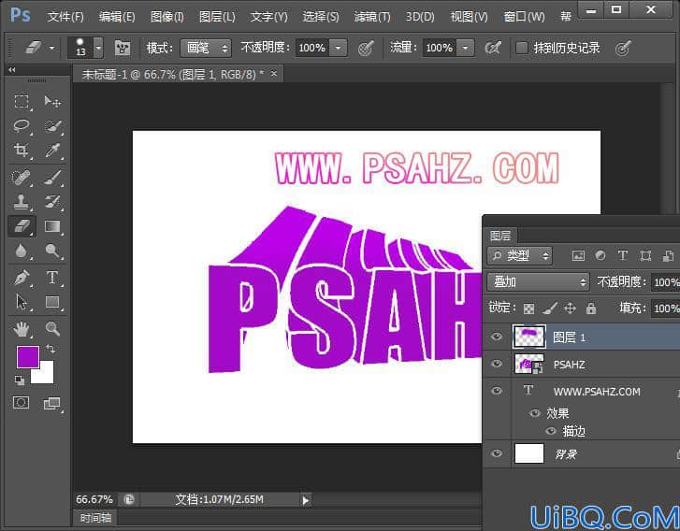Hide the WWW.PSAHZ.COM text layer
This screenshot has height=531, width=680.
point(497,391)
